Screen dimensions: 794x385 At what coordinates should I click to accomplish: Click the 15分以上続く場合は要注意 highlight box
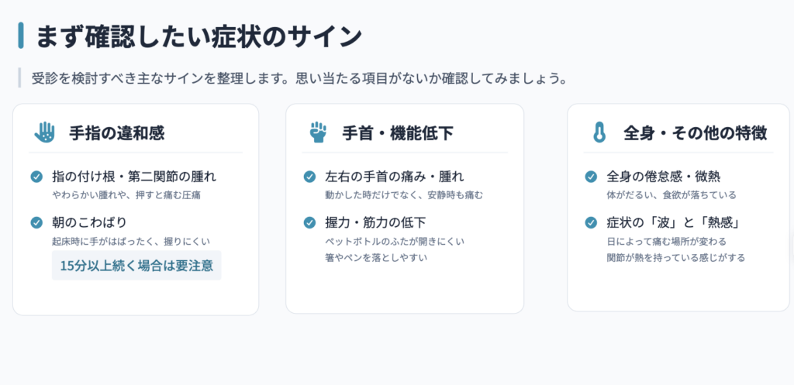pos(136,265)
